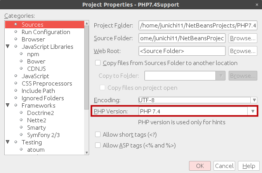Image resolution: width=262 pixels, height=173 pixels.
Task: Select the JavaScript category item
Action: tap(35, 76)
